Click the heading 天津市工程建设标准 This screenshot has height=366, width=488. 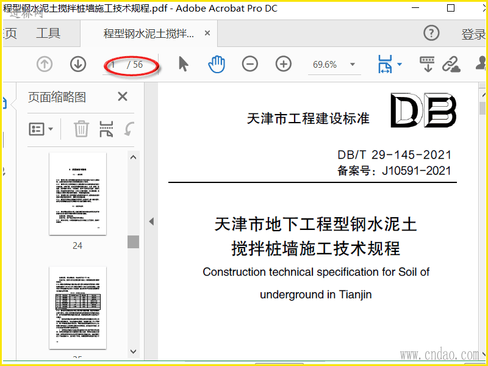pyautogui.click(x=309, y=118)
